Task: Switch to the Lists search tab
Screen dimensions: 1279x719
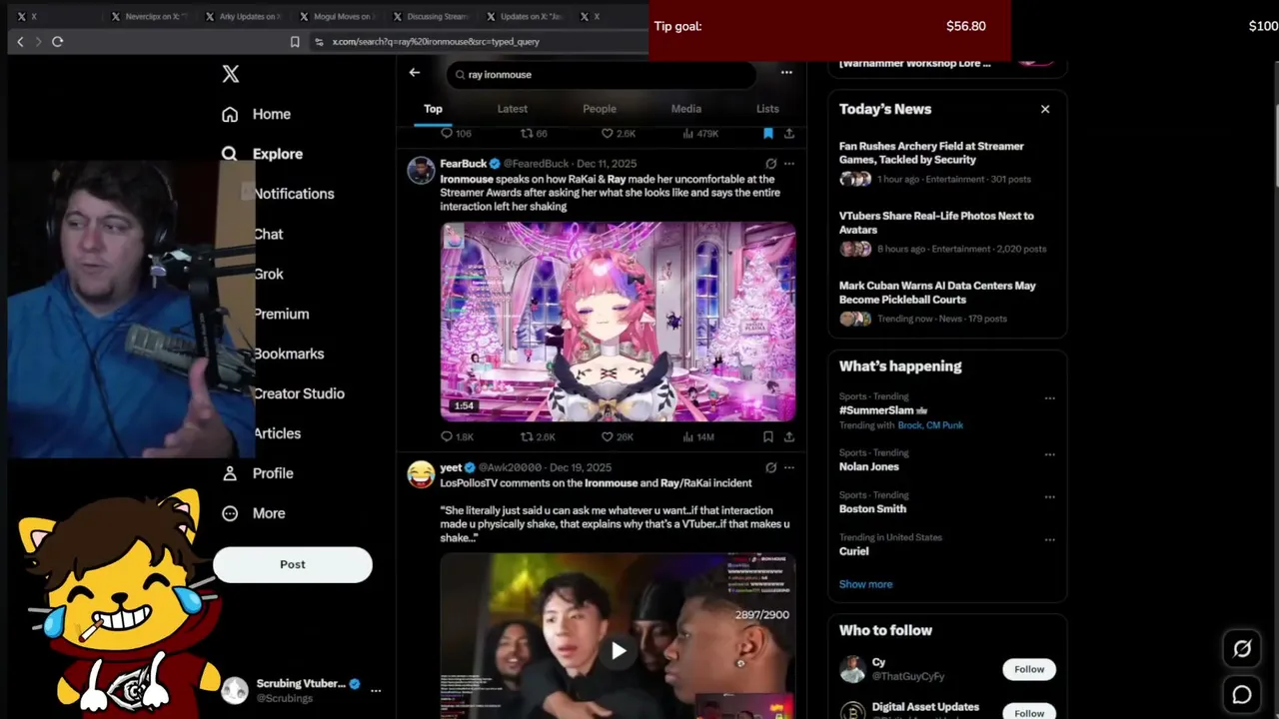Action: [767, 109]
